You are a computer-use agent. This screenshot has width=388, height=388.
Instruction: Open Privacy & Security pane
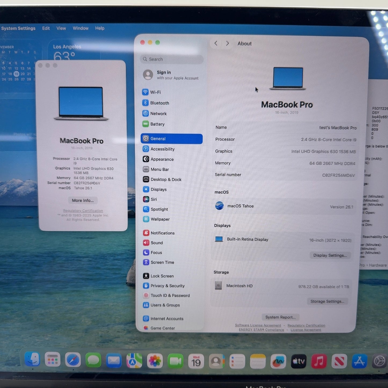tap(167, 286)
